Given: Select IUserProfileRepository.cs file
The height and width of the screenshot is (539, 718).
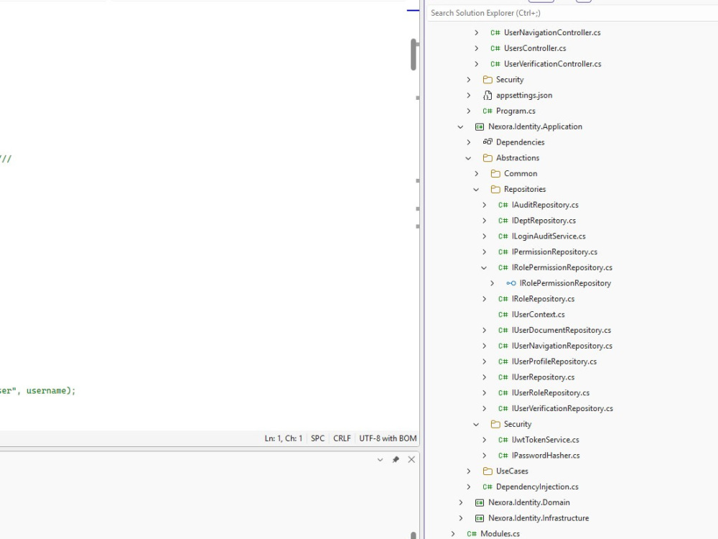Looking at the screenshot, I should tap(554, 361).
